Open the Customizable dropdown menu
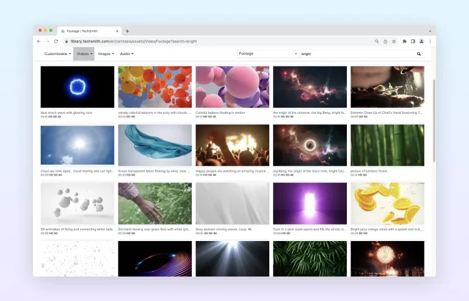469x301 pixels. (57, 54)
